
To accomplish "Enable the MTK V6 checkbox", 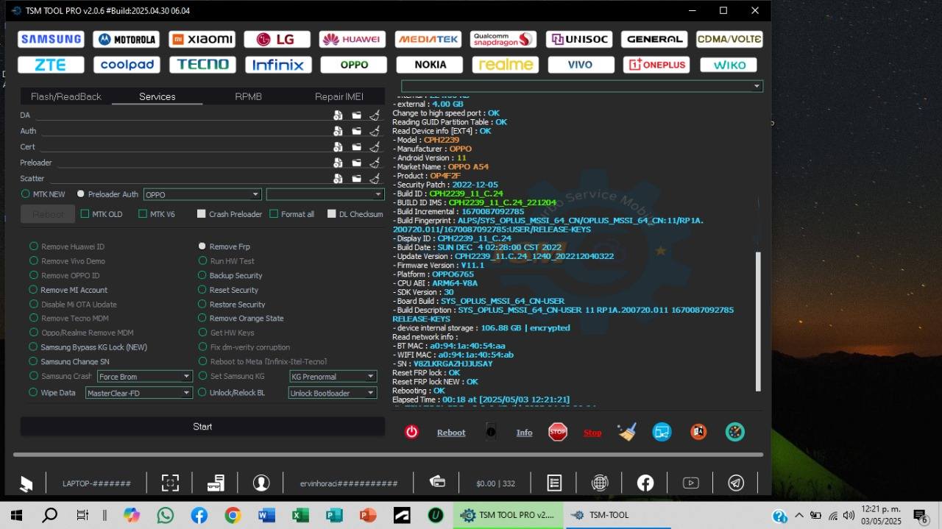I will pyautogui.click(x=157, y=214).
